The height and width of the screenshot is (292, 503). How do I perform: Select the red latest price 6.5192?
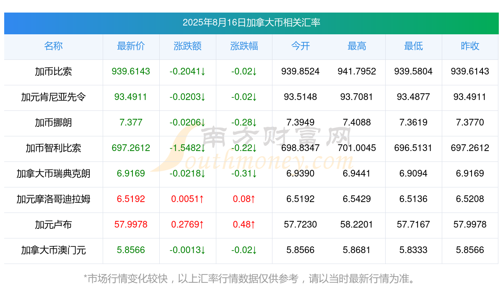tap(131, 199)
